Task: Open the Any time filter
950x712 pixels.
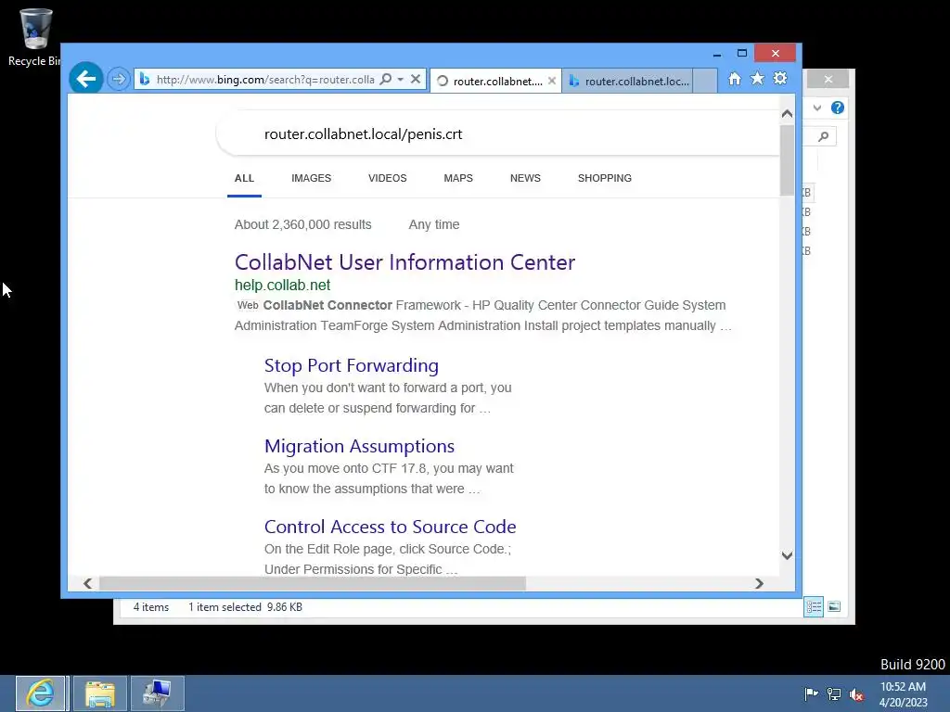Action: point(434,224)
